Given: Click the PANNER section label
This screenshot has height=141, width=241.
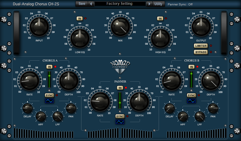Looking at the screenshot, I should pyautogui.click(x=120, y=82).
